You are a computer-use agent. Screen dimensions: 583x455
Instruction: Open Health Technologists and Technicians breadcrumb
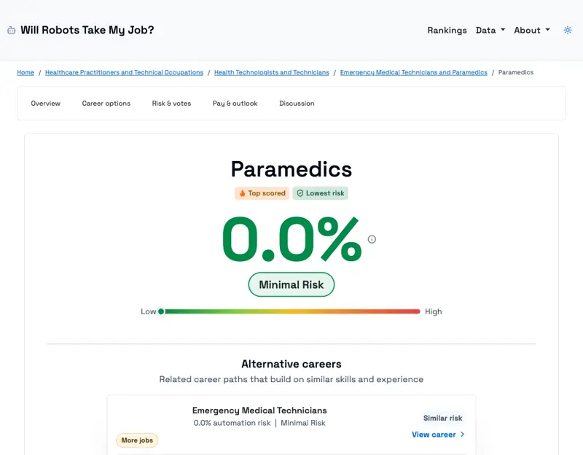(271, 72)
